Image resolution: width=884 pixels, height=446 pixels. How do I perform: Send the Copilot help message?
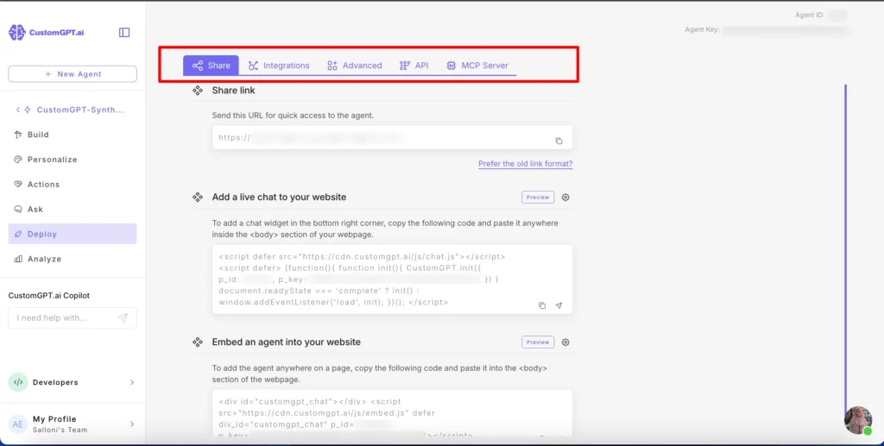tap(123, 318)
